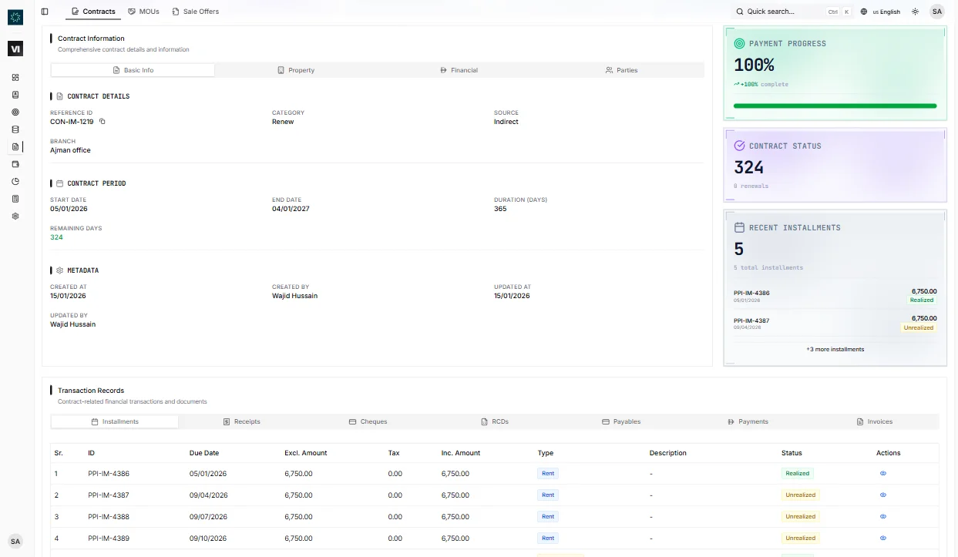This screenshot has height=557, width=958.
Task: Open eye action for installment PPI-IM-4388
Action: (882, 516)
